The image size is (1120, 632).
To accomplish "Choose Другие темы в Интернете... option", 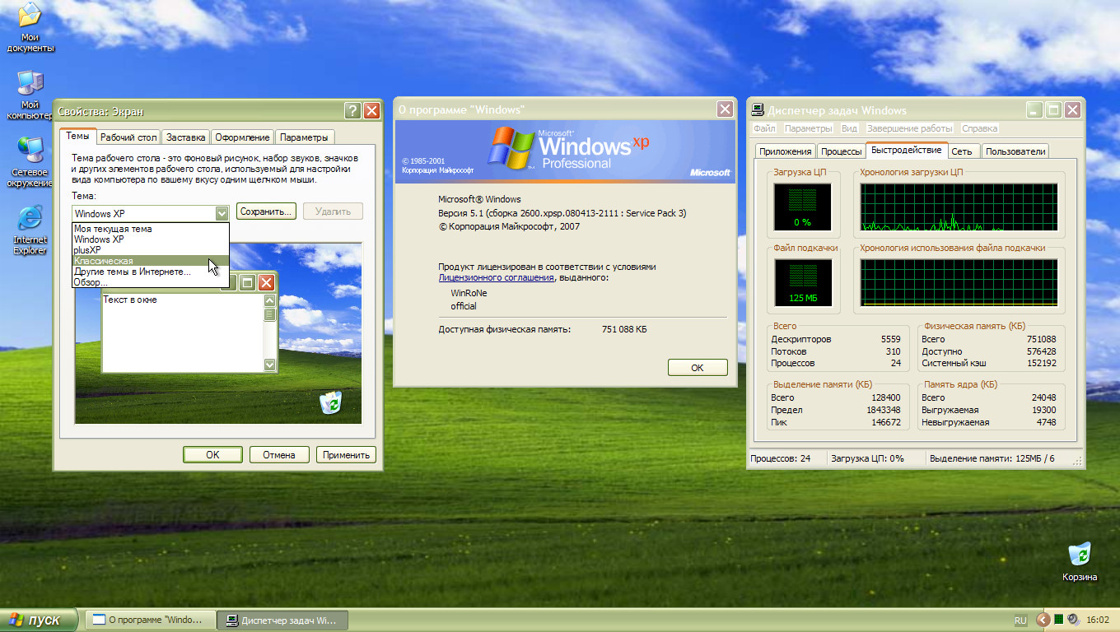I will 150,272.
